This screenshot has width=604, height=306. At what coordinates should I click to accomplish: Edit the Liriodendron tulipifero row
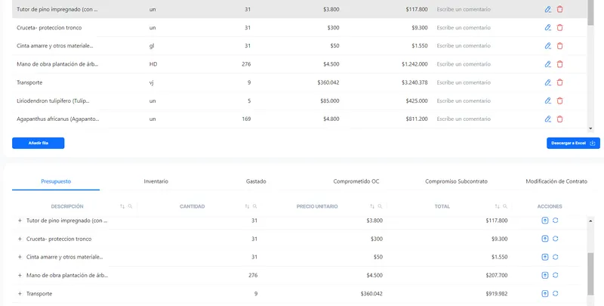tap(548, 100)
